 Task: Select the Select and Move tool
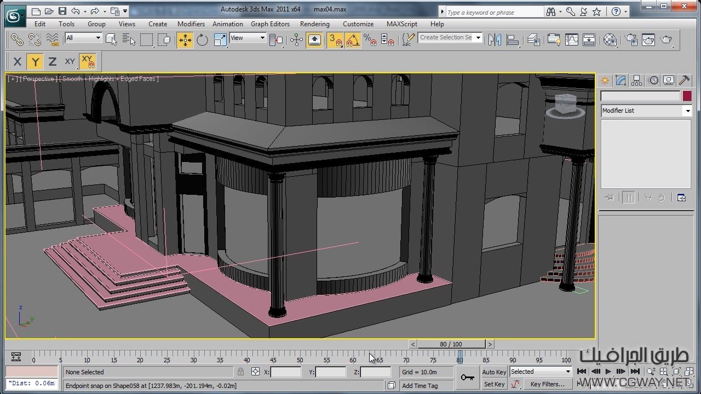tap(185, 40)
